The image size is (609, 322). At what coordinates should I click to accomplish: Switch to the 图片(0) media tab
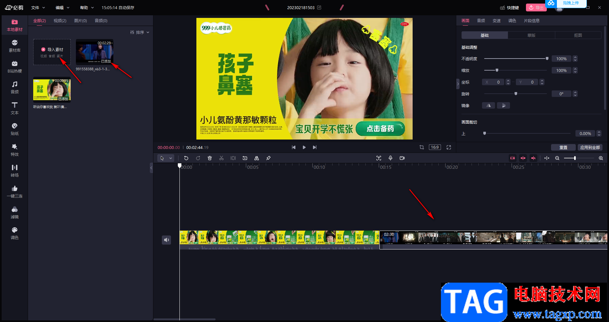coord(80,20)
